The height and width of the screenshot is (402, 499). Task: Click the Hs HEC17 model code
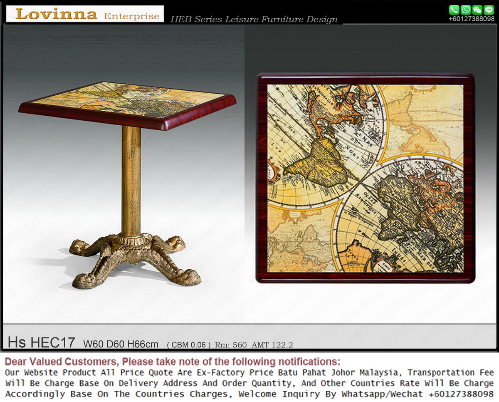click(x=42, y=342)
